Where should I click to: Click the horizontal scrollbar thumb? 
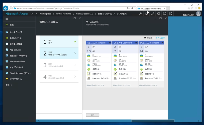[x=153, y=121]
